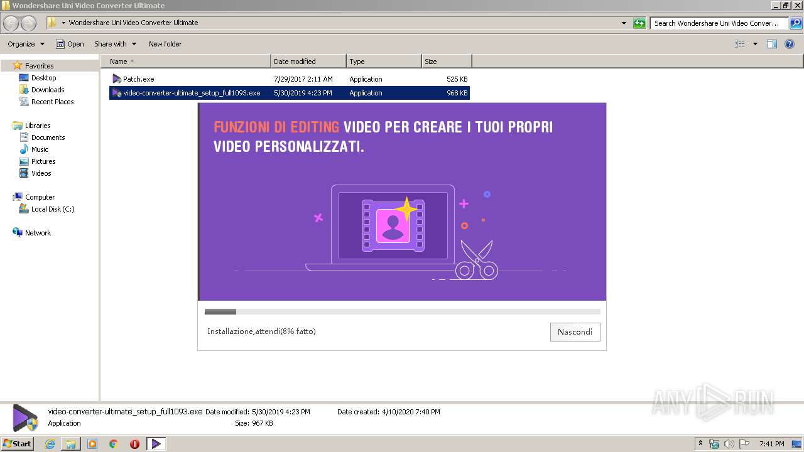Click the Explorer search box
804x452 pixels.
(719, 23)
